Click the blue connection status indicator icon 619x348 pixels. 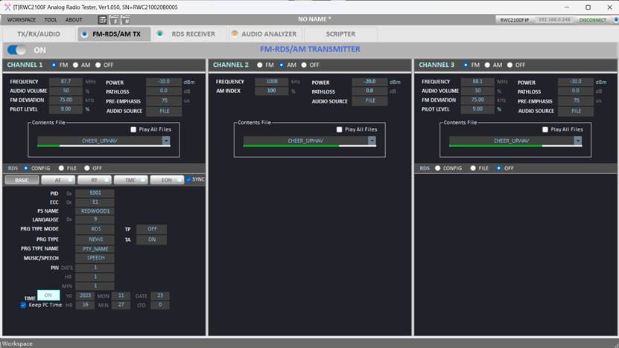[614, 20]
